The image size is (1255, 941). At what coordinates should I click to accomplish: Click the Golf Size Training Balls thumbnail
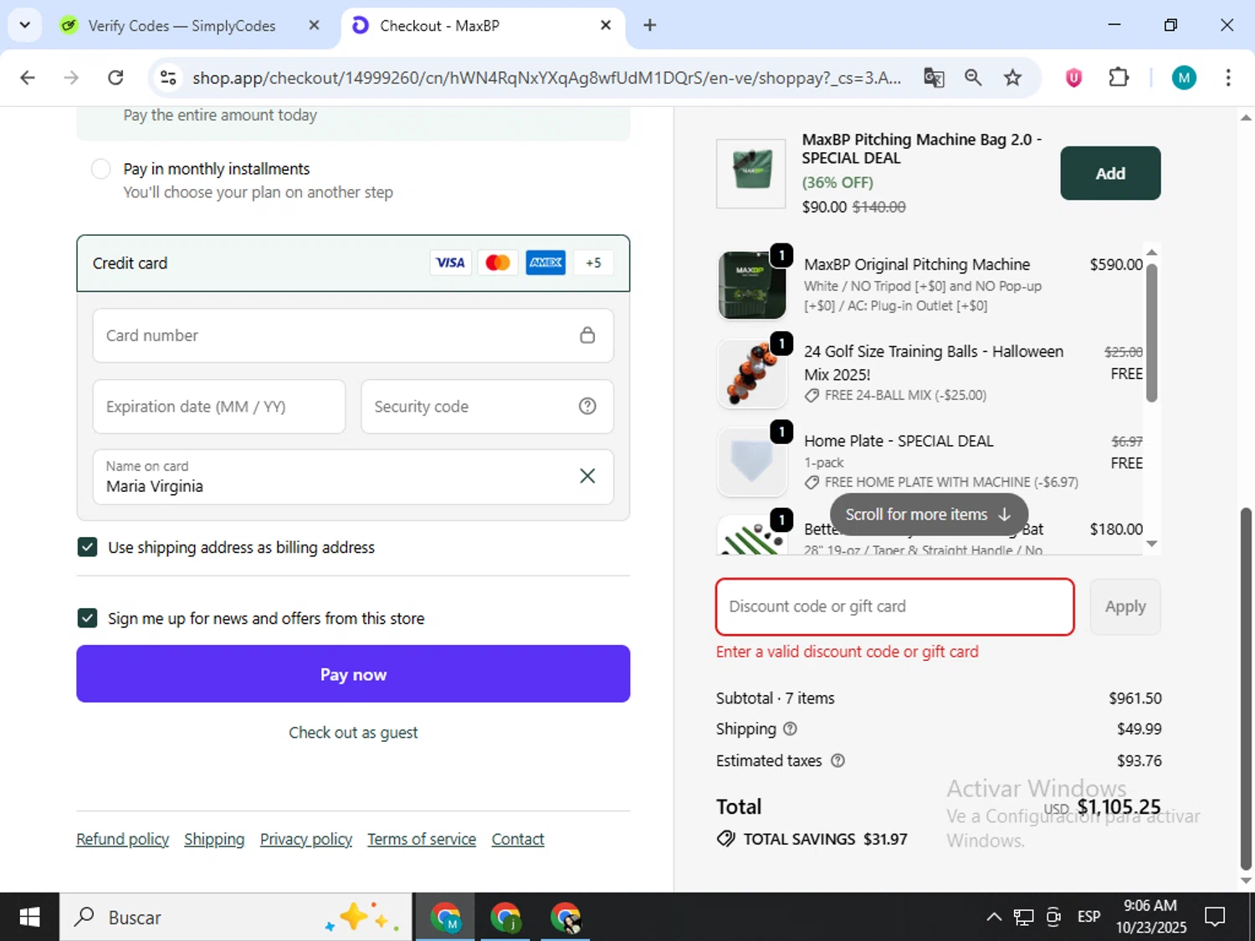point(752,374)
